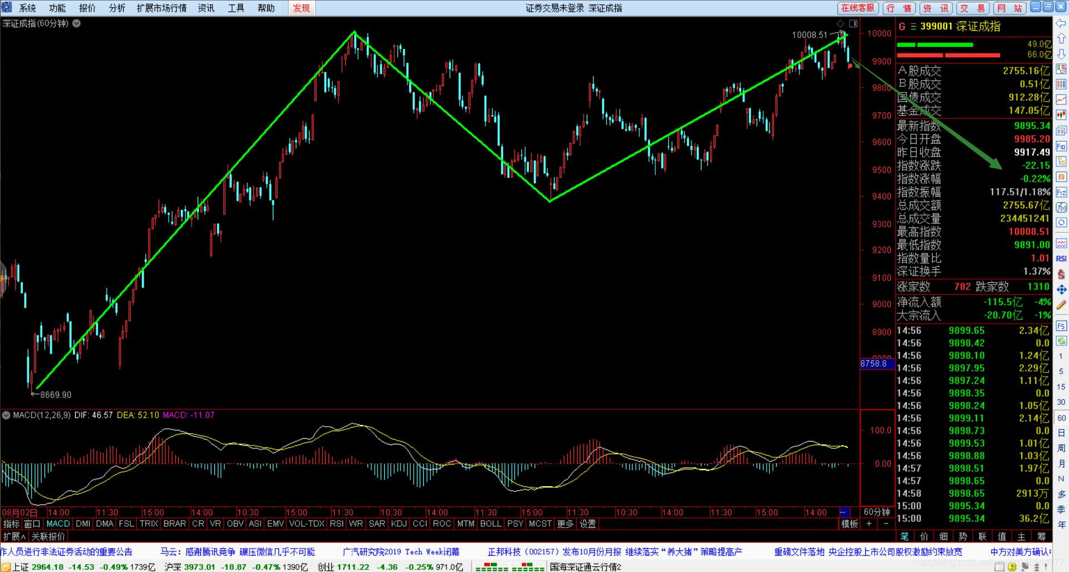
Task: Switch to monthly (月) period
Action: coord(1061,463)
